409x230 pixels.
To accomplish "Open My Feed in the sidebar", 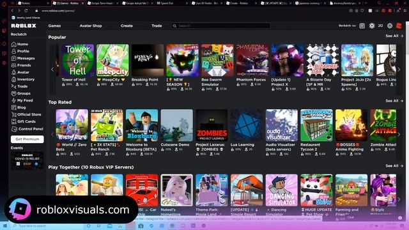I will [x=22, y=100].
